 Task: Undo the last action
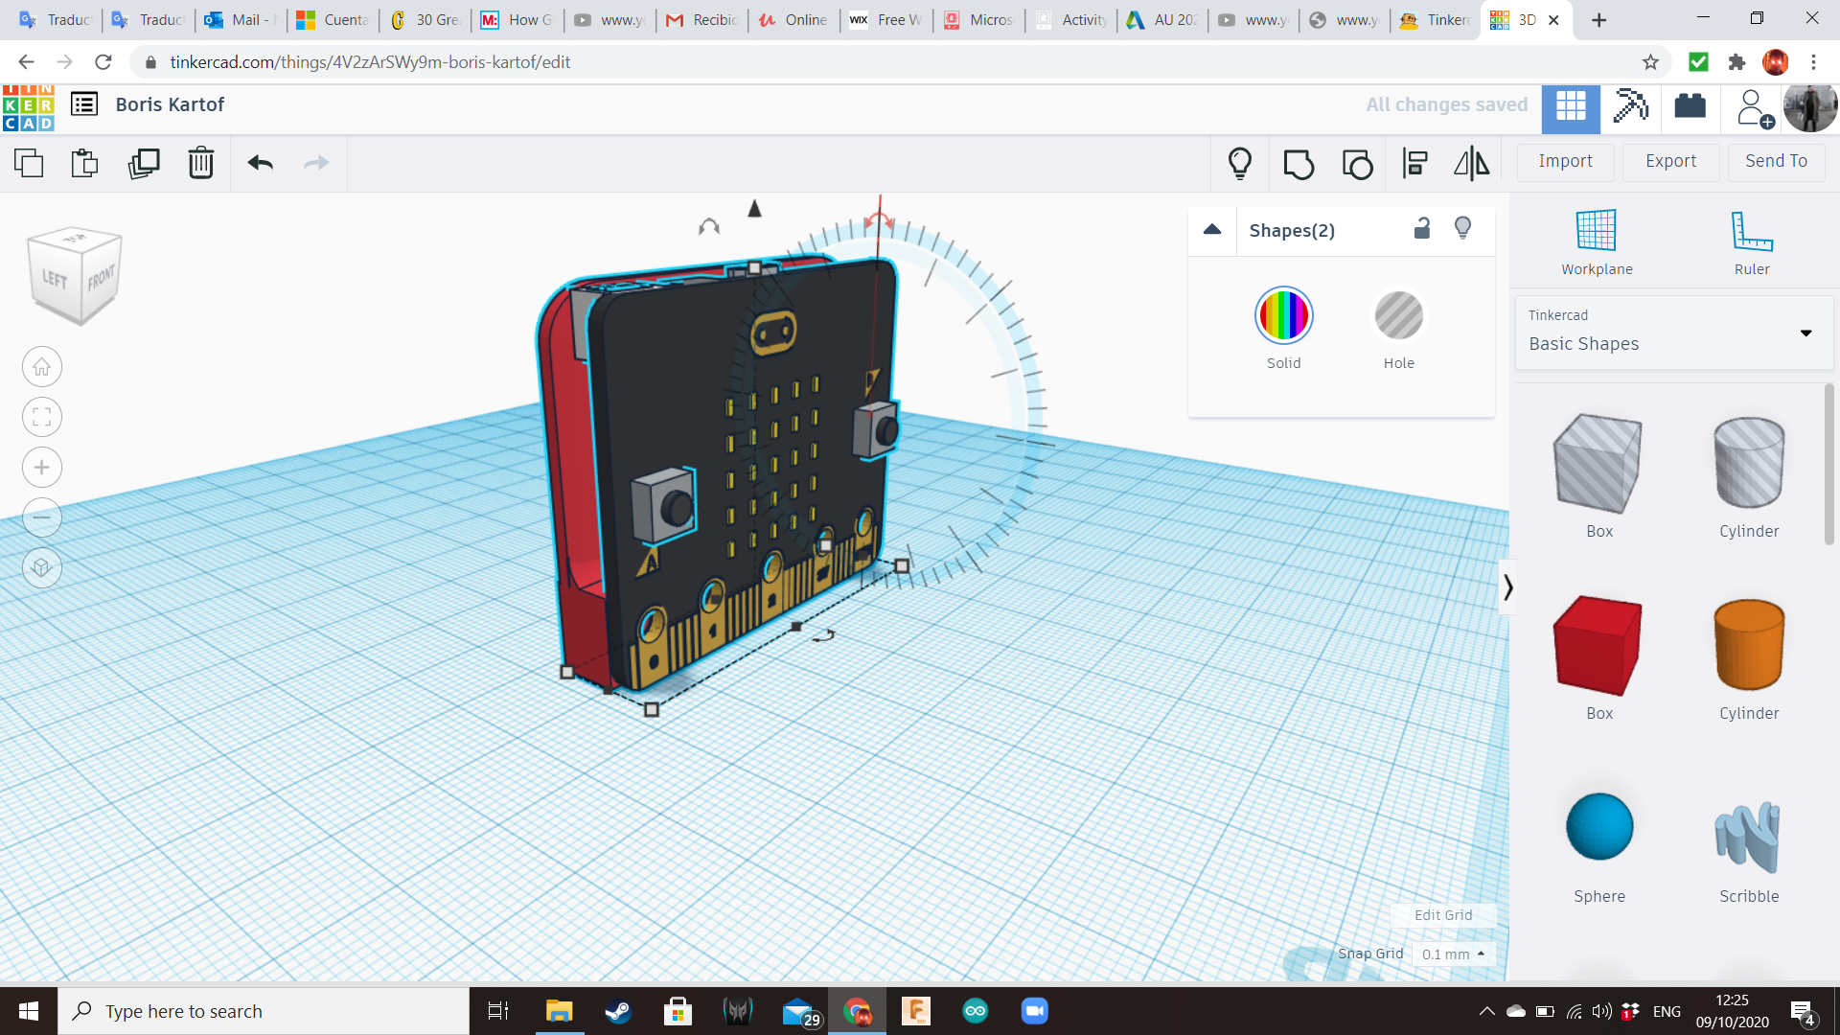(x=258, y=163)
